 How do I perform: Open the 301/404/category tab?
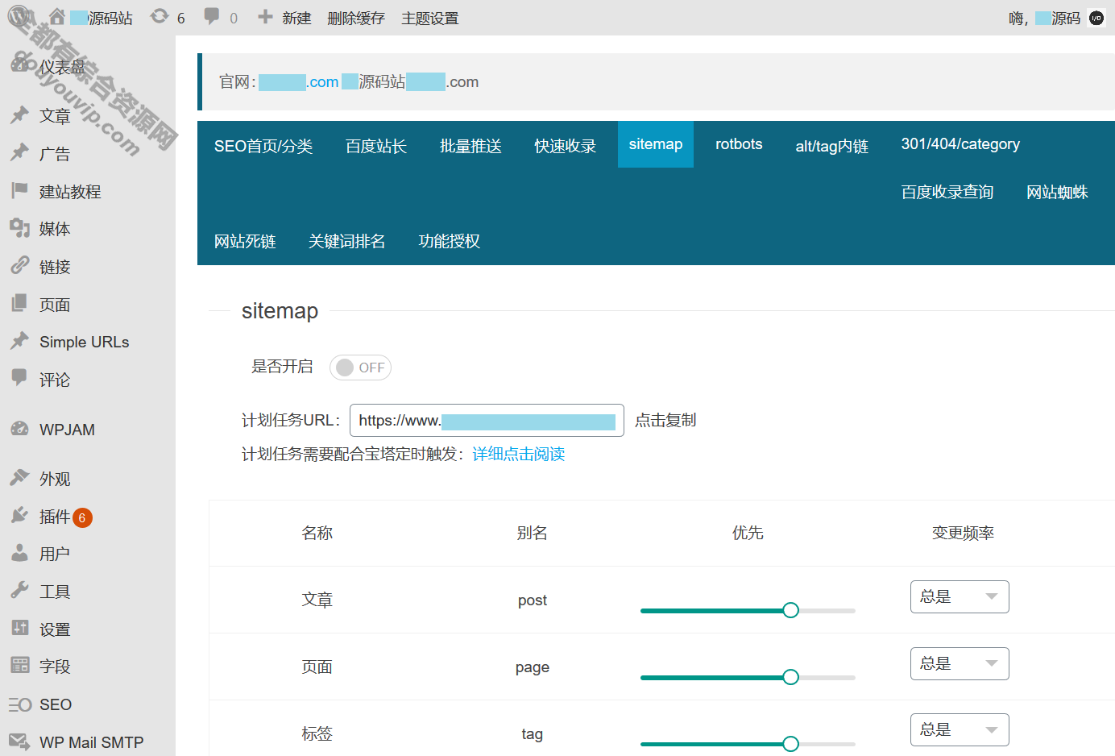[x=960, y=144]
